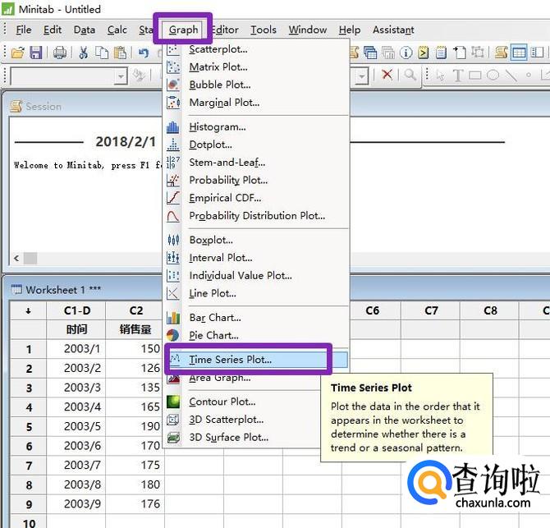
Task: Choose Bar Chart menu entry
Action: coord(256,318)
